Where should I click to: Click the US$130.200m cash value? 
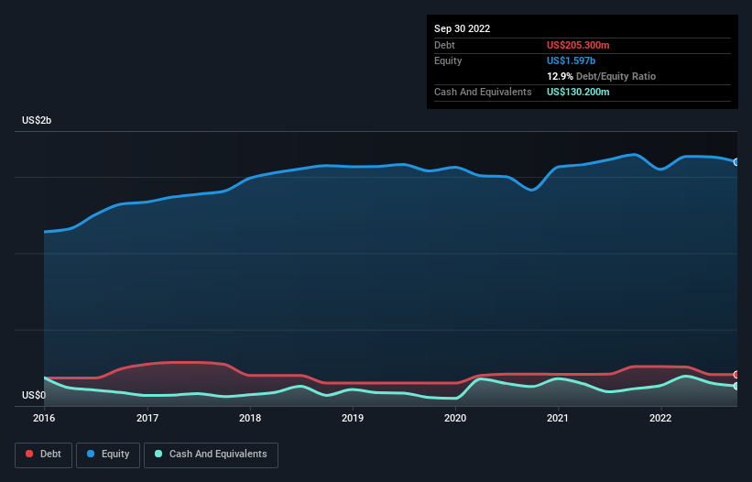578,92
